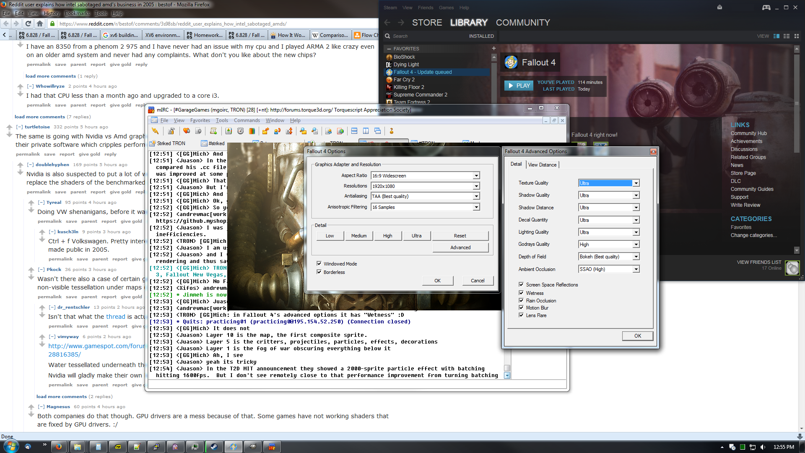Viewport: 805px width, 453px height.
Task: Click Firefox home button icon
Action: tap(40, 24)
